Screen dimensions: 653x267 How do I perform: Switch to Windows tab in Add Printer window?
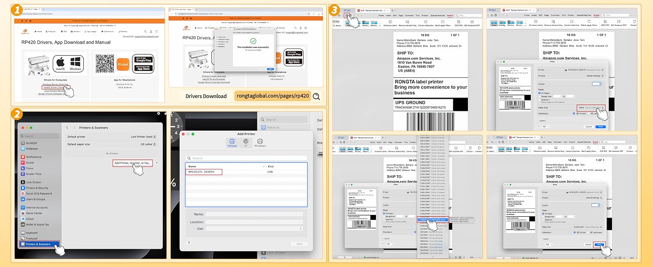point(260,143)
